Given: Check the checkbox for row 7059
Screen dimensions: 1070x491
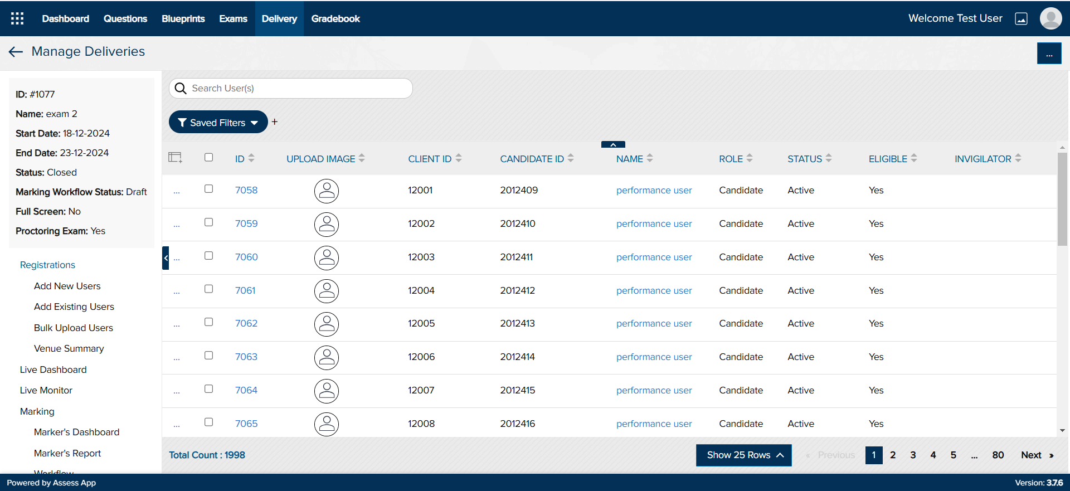Looking at the screenshot, I should [209, 222].
